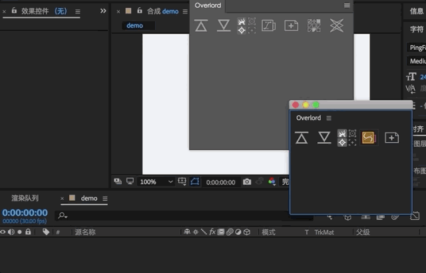Open the composition viewer panel menu
426x273 pixels.
[x=185, y=11]
